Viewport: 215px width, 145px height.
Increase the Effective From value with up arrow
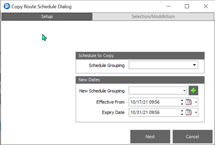(182, 100)
